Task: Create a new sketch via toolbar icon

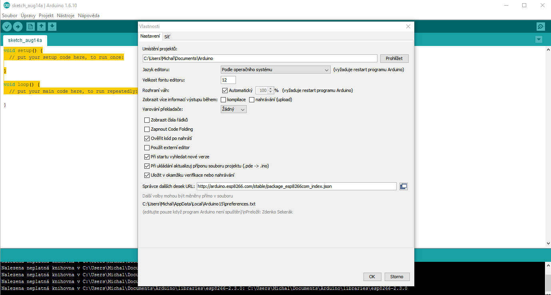Action: 30,26
